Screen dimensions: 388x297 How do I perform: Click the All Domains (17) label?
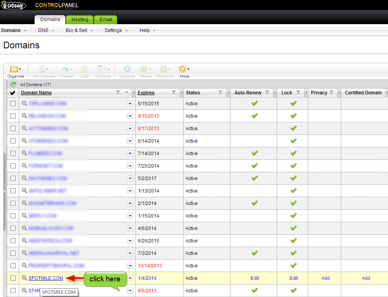tap(36, 85)
